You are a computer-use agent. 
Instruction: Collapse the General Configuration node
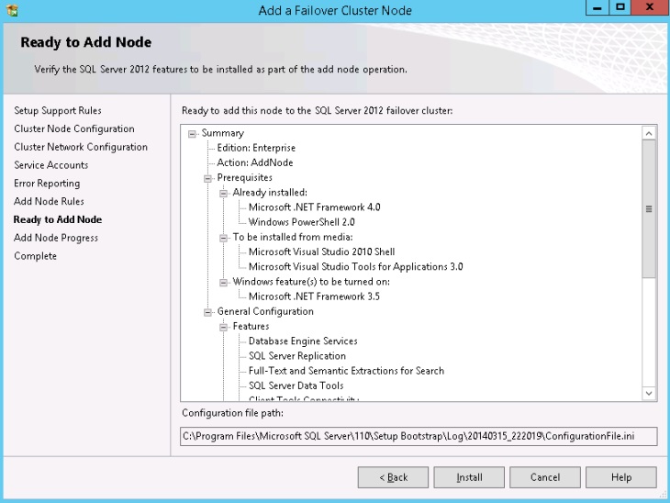[x=207, y=312]
